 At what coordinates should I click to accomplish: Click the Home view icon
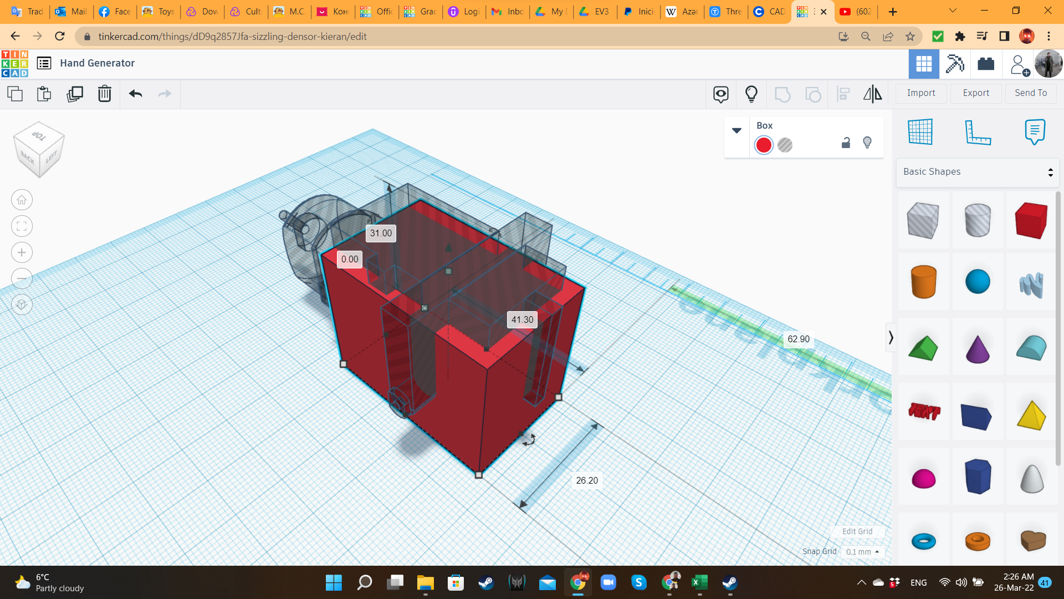[x=22, y=200]
